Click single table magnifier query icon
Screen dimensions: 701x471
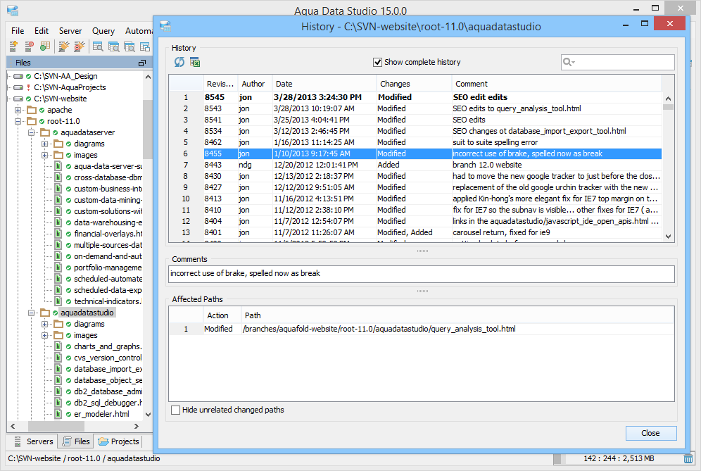(x=98, y=46)
